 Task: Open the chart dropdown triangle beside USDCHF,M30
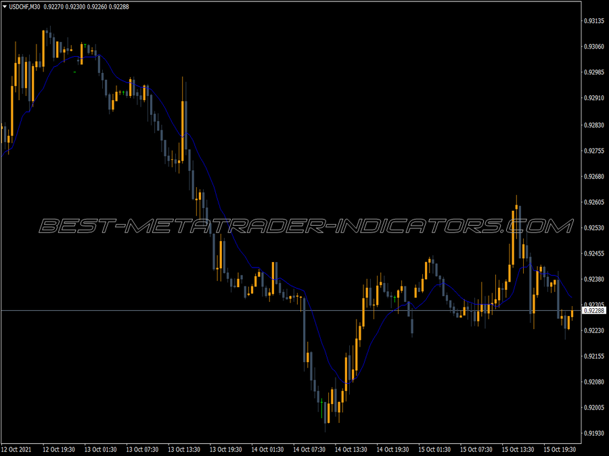[5, 7]
